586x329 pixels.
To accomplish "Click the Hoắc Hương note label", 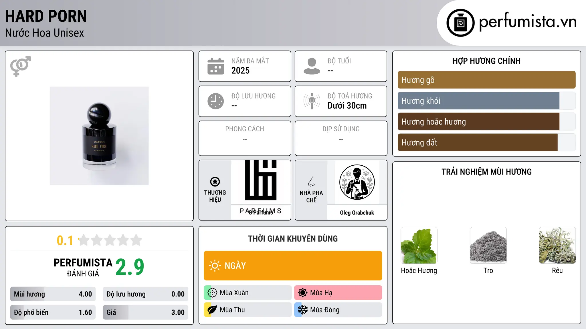I will [x=419, y=270].
